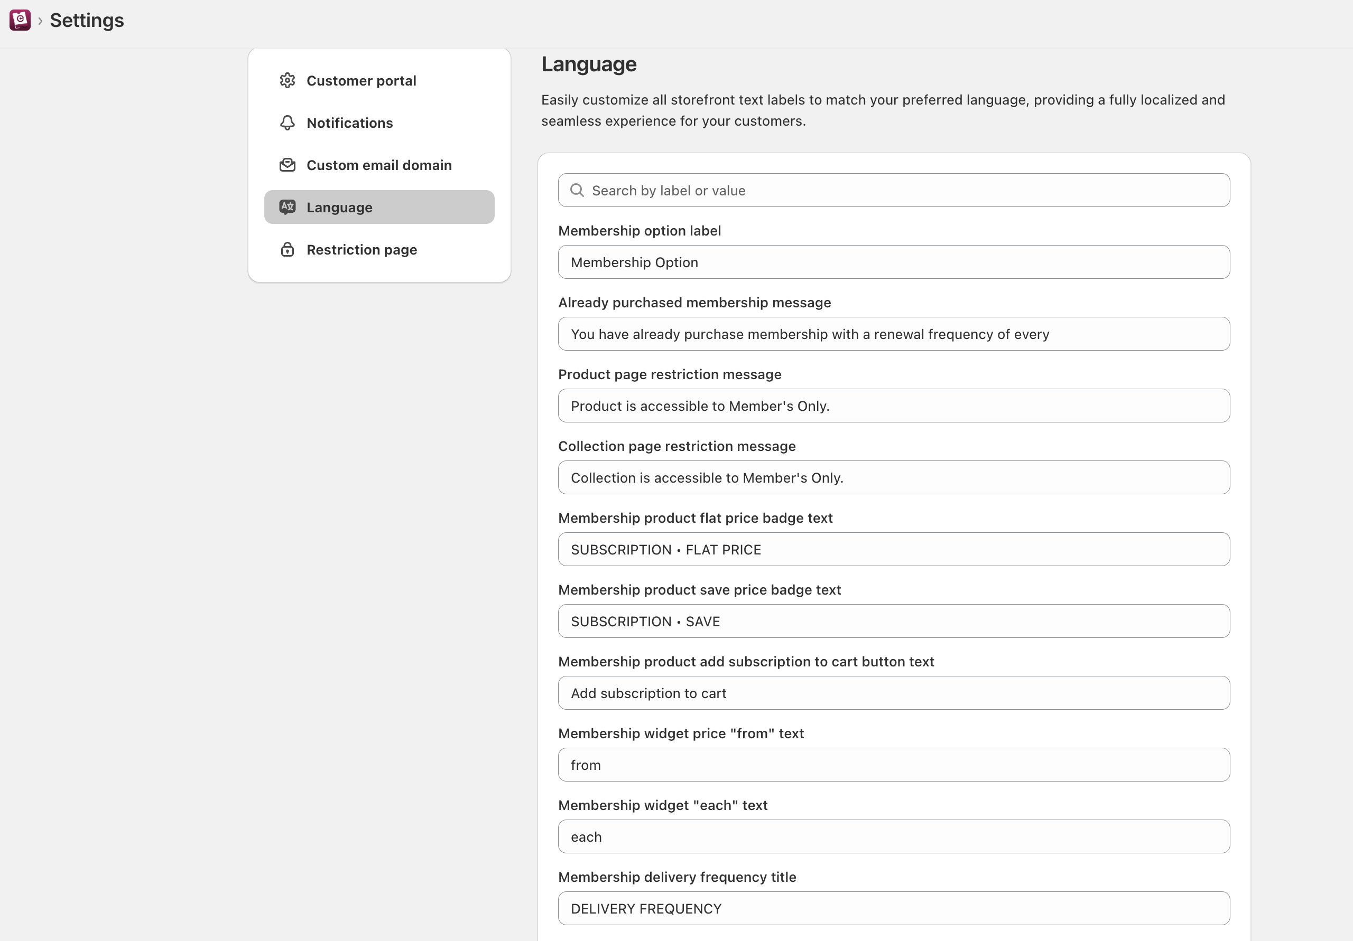Click the Customer portal gear icon
This screenshot has height=941, width=1353.
(287, 81)
